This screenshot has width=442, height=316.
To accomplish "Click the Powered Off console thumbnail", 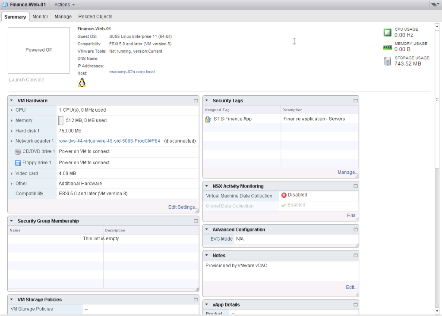I will pos(39,50).
